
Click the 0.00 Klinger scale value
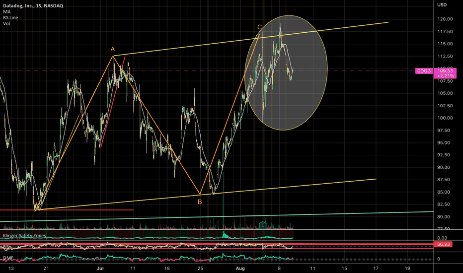[x=442, y=238]
